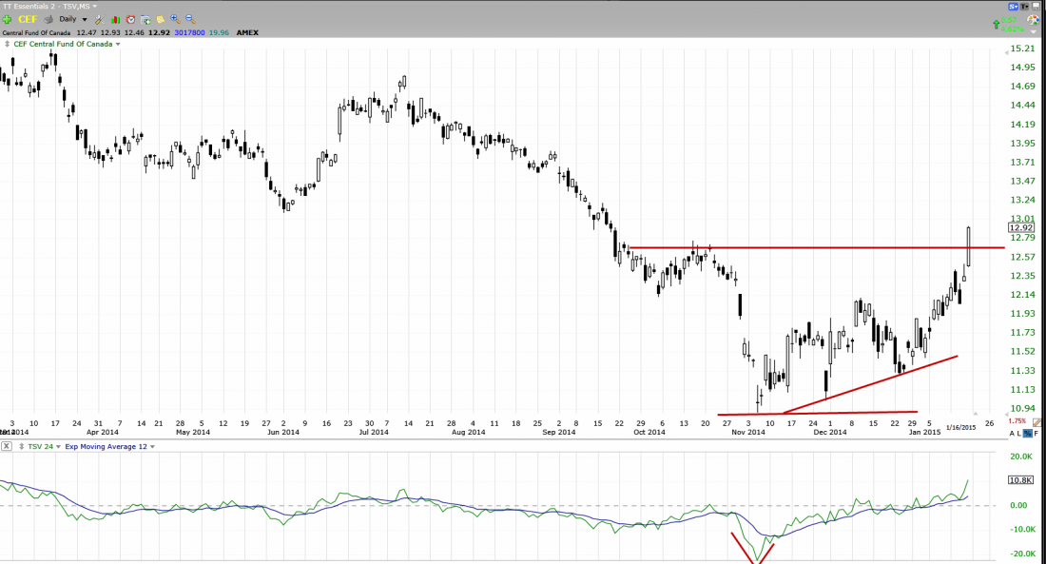Screen dimensions: 1046x564
Task: Open the chart tools wrench icon
Action: pos(101,19)
